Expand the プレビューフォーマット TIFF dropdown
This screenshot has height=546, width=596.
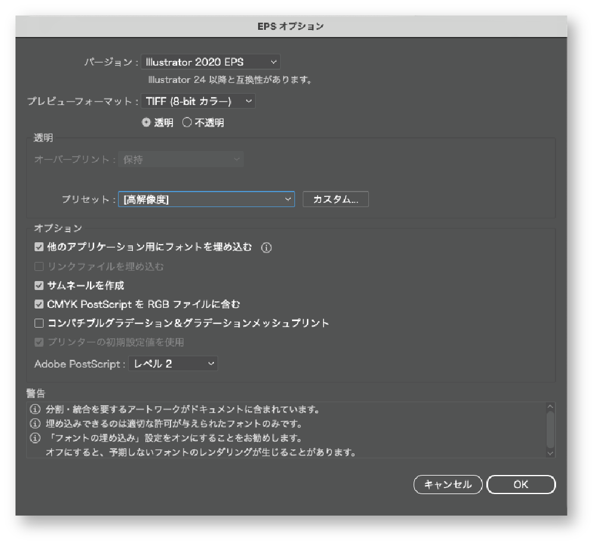coord(198,101)
